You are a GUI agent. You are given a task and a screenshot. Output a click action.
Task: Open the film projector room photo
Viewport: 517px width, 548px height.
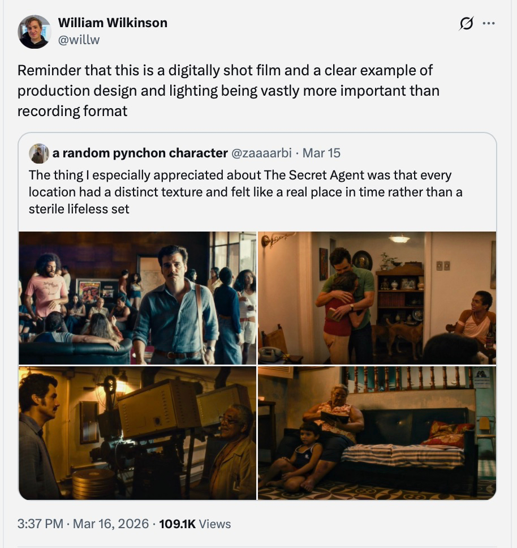pos(137,433)
